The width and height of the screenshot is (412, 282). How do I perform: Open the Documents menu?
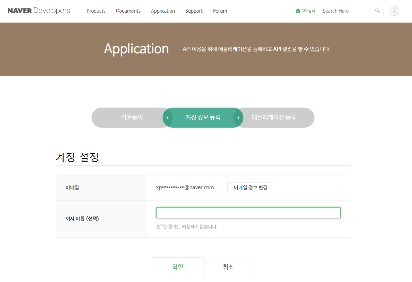[128, 11]
